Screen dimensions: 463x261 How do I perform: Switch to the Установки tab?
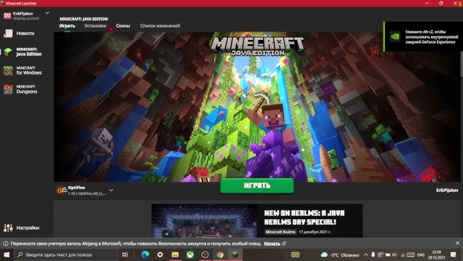tap(95, 26)
